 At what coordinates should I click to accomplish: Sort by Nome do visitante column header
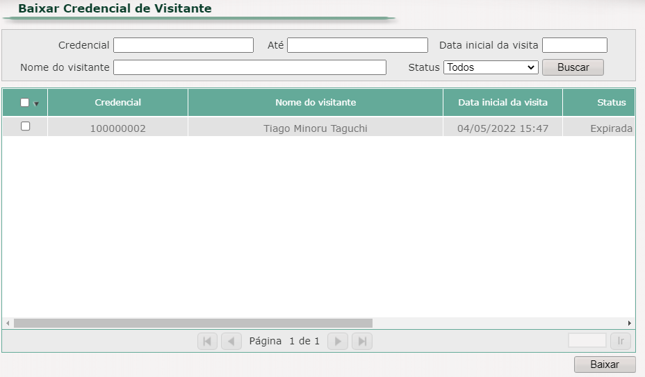click(316, 102)
